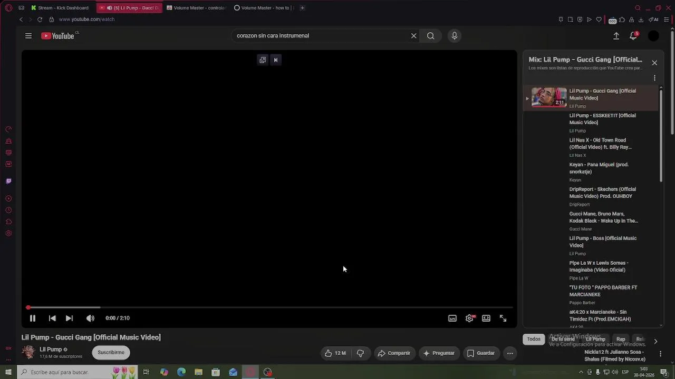Image resolution: width=675 pixels, height=379 pixels.
Task: Play TU FOTO PAPPO BARBER entry
Action: (603, 291)
